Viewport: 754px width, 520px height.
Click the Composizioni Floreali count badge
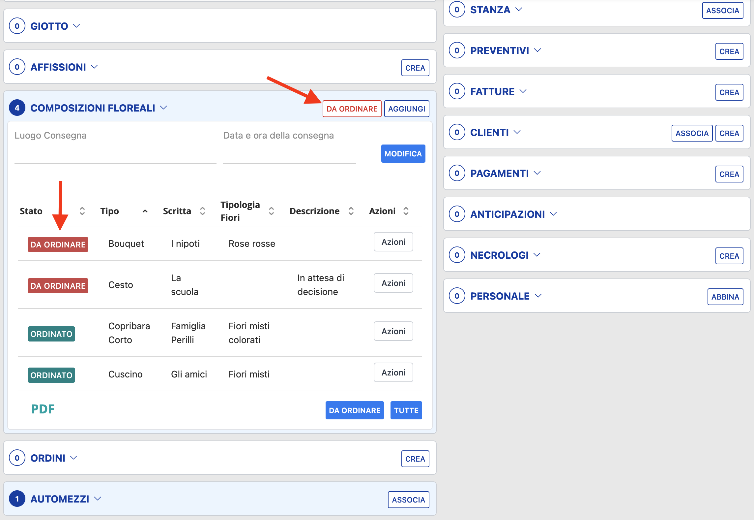17,108
